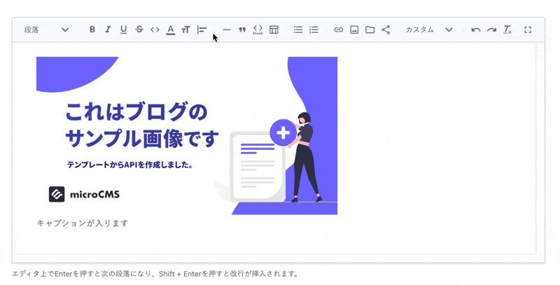Undo the last edit
This screenshot has width=560, height=285.
click(x=476, y=30)
